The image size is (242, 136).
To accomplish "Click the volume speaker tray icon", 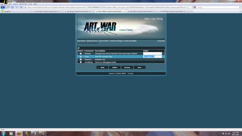I will click(x=229, y=134).
